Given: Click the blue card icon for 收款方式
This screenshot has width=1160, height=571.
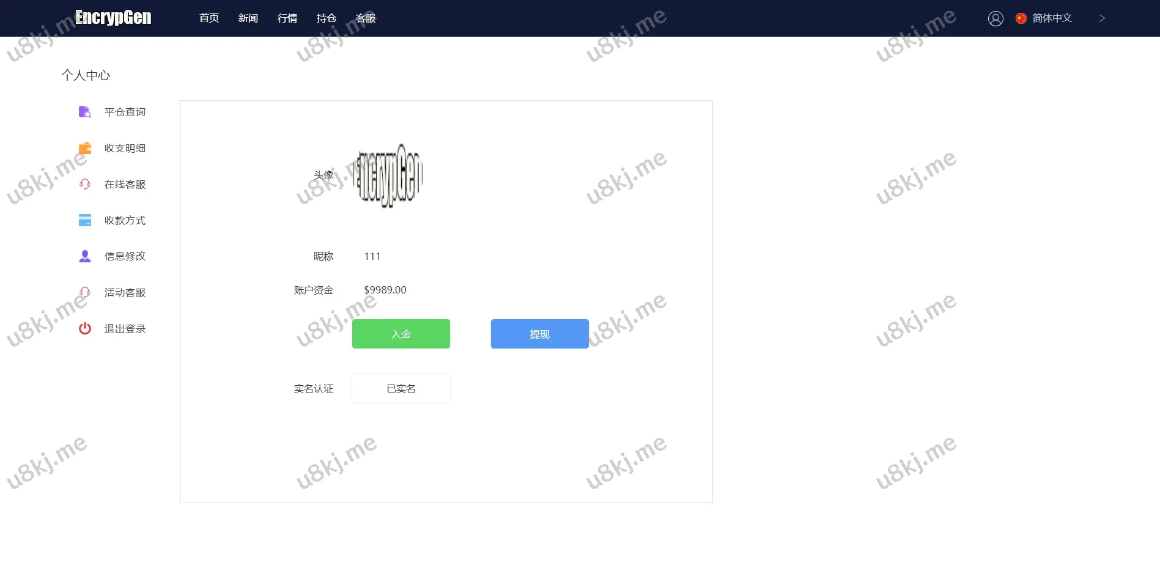Looking at the screenshot, I should point(84,220).
